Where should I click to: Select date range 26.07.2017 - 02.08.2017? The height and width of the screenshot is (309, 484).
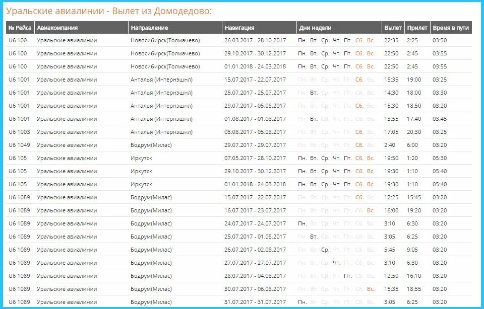255,250
